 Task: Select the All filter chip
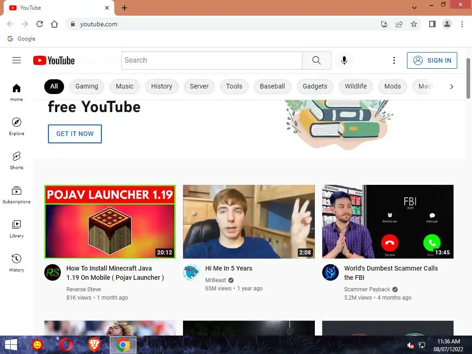[x=54, y=86]
